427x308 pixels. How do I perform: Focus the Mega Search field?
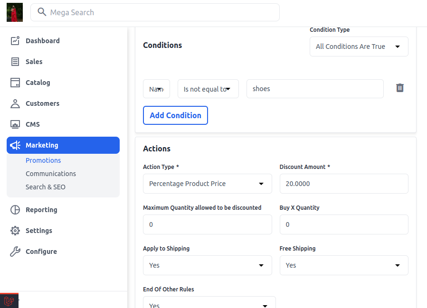click(155, 12)
